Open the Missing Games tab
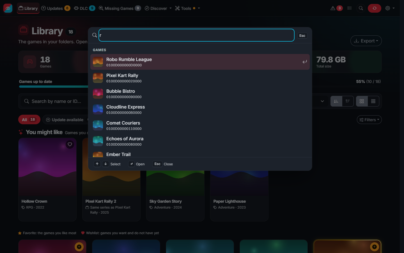Viewport: 404px width, 253px height. pyautogui.click(x=120, y=8)
